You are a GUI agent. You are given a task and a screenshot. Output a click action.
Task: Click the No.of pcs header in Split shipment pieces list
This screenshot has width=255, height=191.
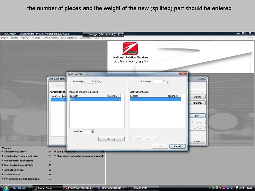174,96
